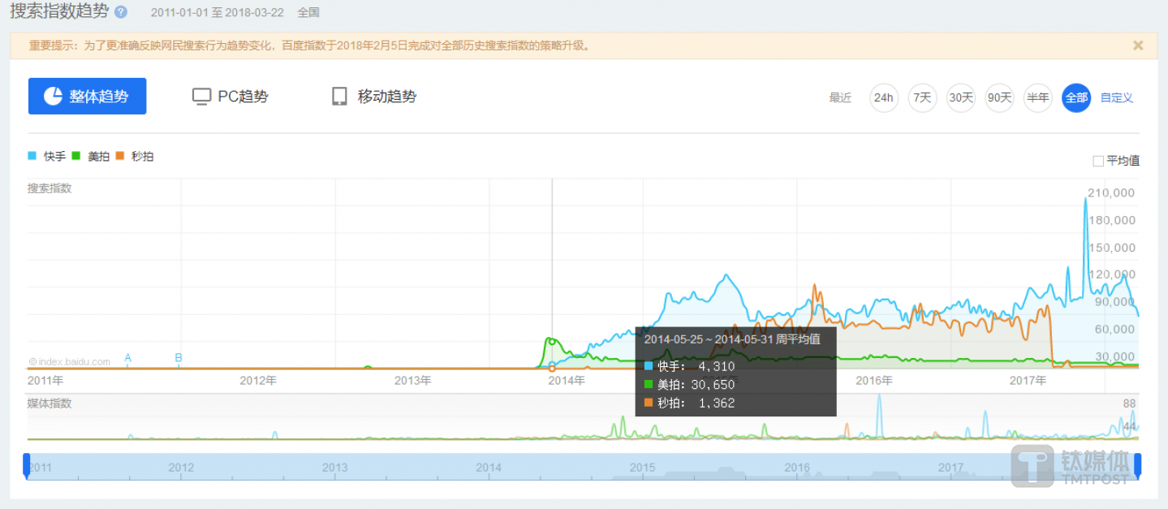Select the 90天 time range
Viewport: 1168px width, 509px height.
999,97
